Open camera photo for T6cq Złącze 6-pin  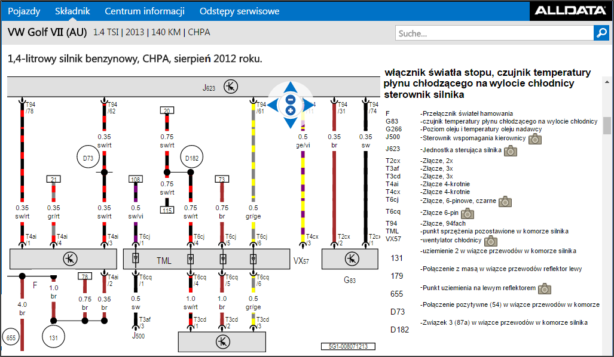click(x=468, y=213)
